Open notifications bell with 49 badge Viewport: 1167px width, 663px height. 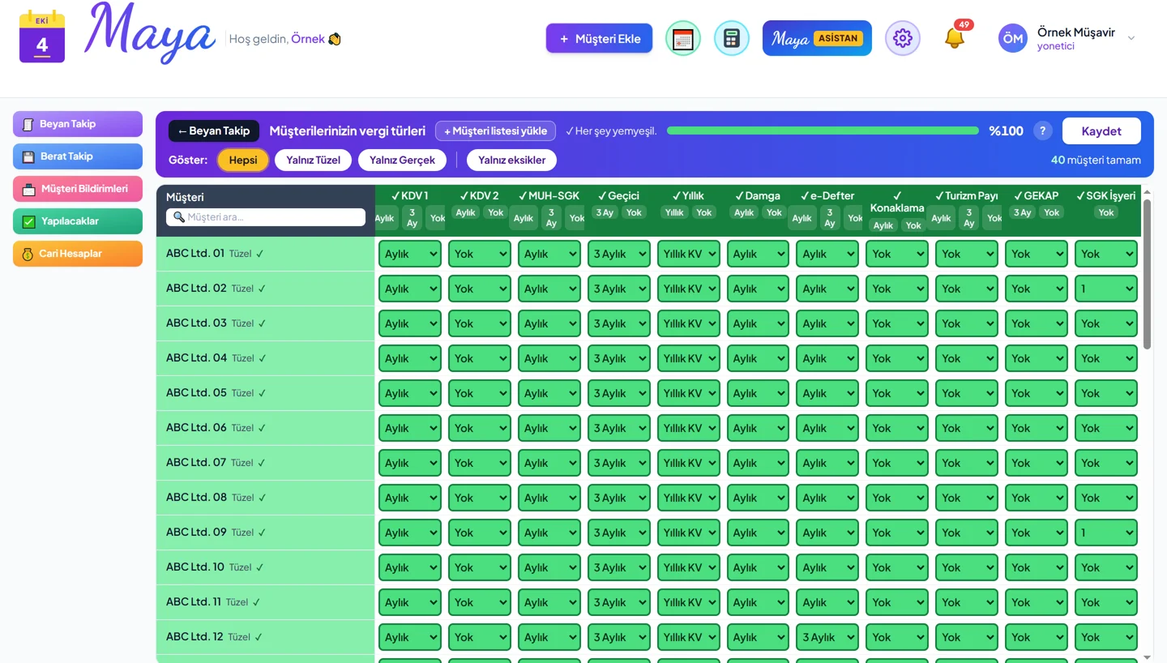[955, 36]
